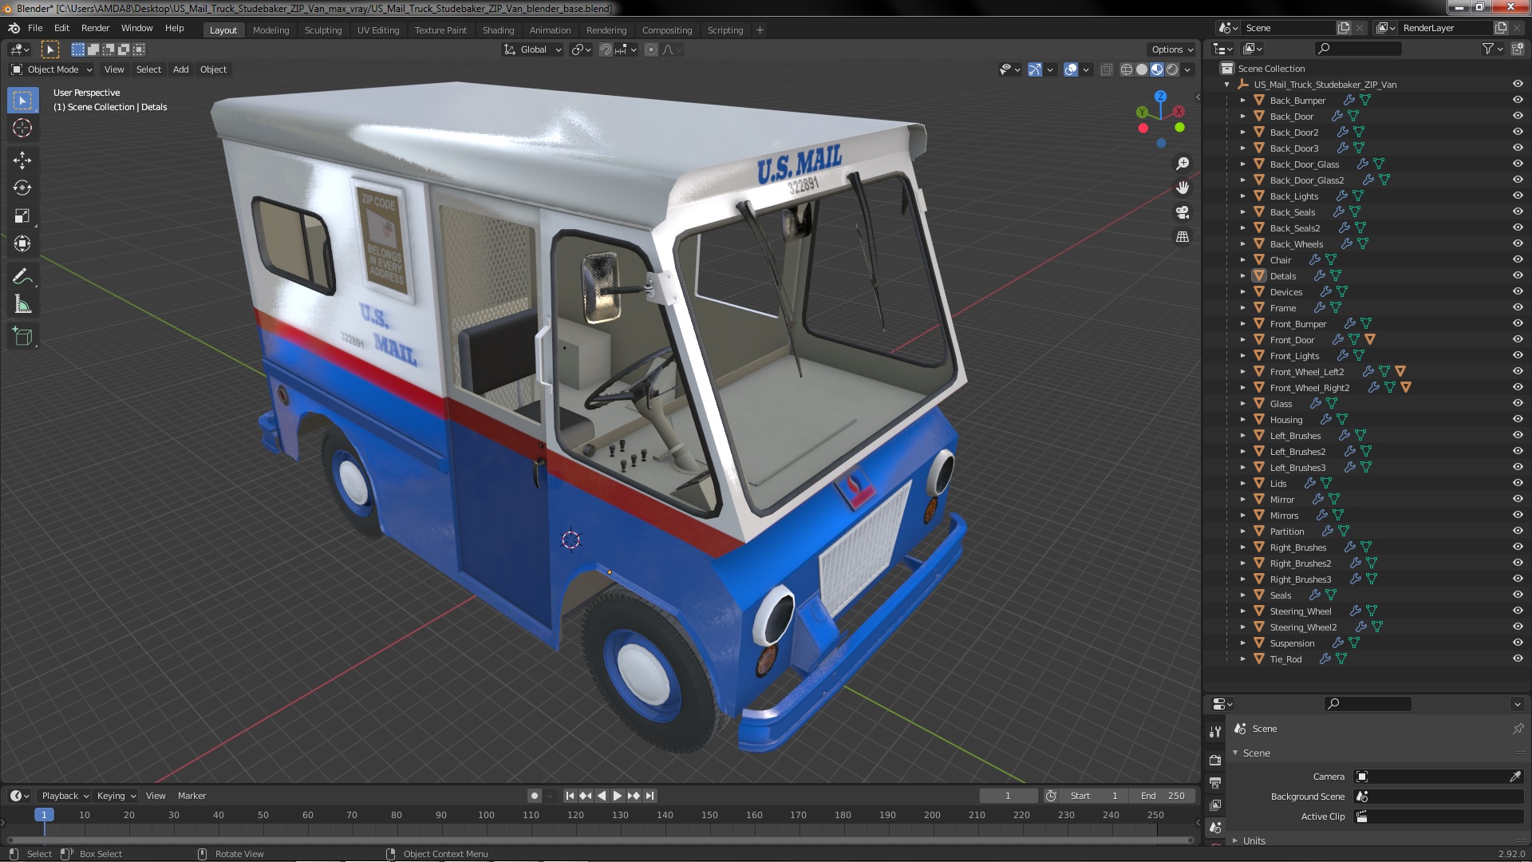Open the Playback dropdown
Viewport: 1532px width, 862px height.
point(65,796)
